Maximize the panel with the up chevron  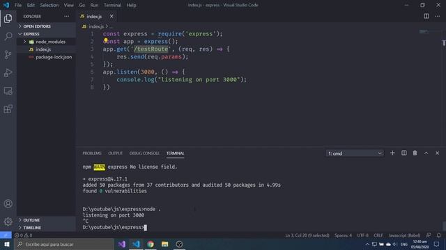[x=426, y=153]
